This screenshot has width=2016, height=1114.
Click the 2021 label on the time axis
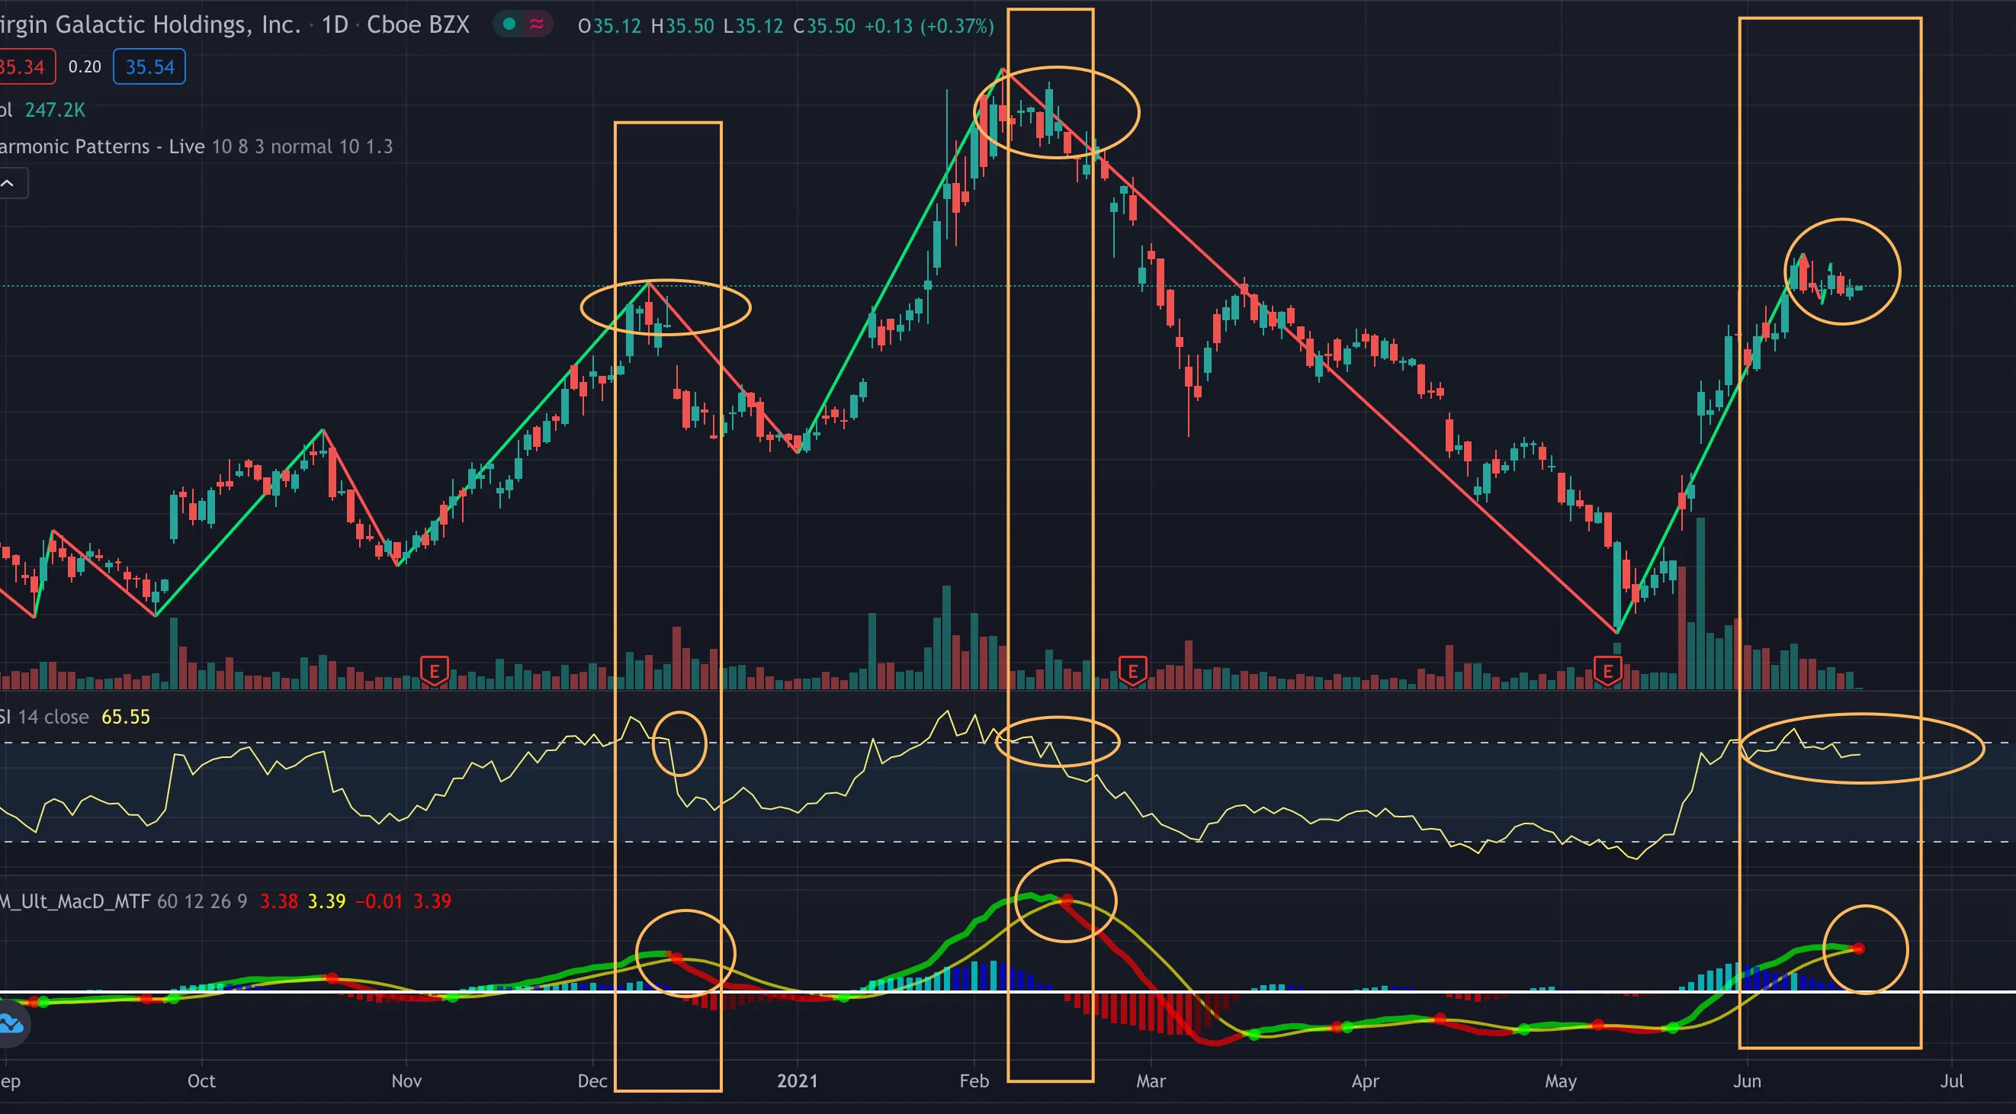[x=797, y=1081]
